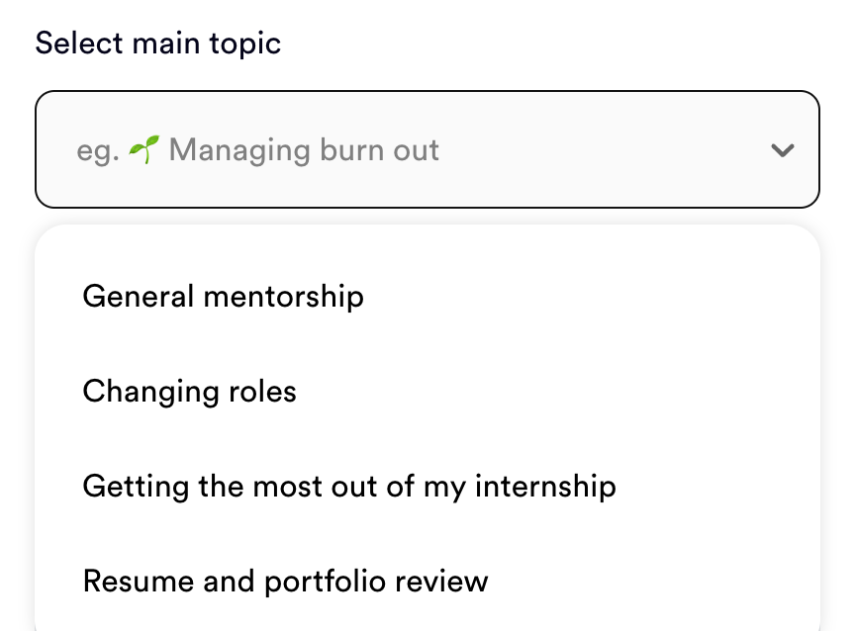
Task: Focus the main topic selection field
Action: [x=427, y=150]
